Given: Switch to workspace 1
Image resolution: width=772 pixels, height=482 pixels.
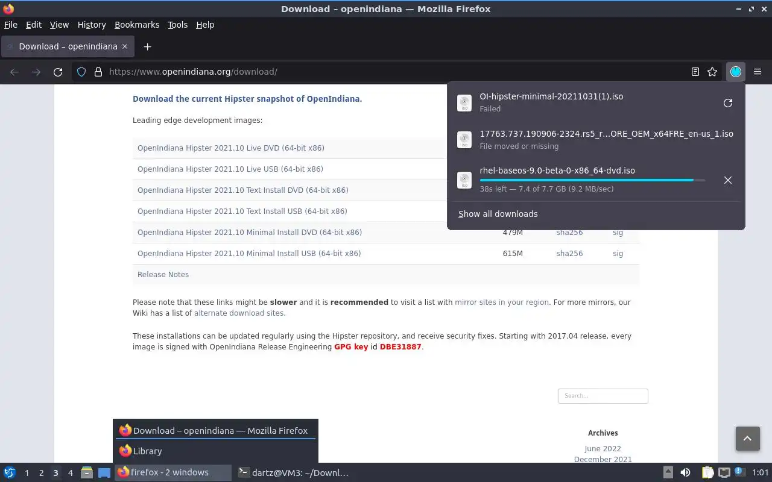Looking at the screenshot, I should click(27, 473).
